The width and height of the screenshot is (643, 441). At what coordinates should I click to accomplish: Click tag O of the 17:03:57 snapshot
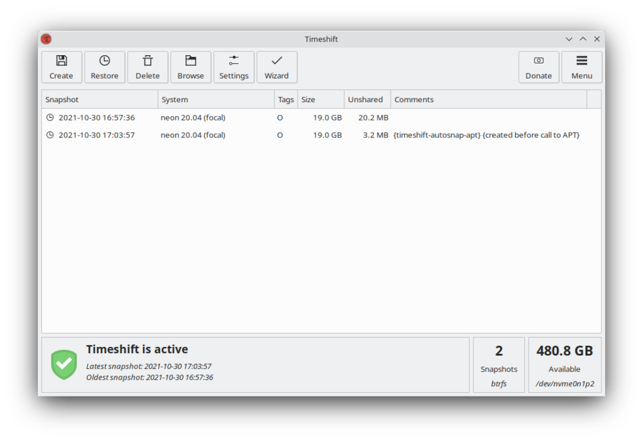click(280, 135)
